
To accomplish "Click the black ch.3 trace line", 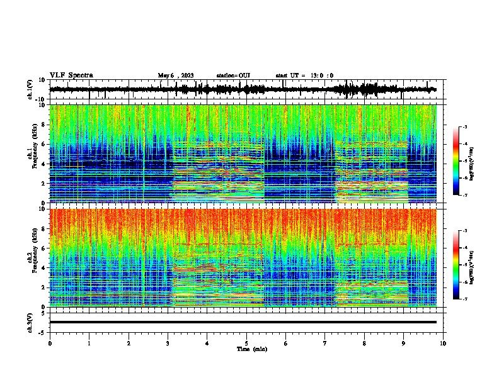I will tap(243, 322).
